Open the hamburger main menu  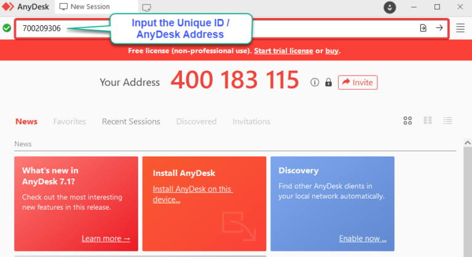click(x=460, y=28)
